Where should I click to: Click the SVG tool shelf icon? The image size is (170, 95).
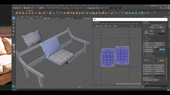tap(50, 13)
